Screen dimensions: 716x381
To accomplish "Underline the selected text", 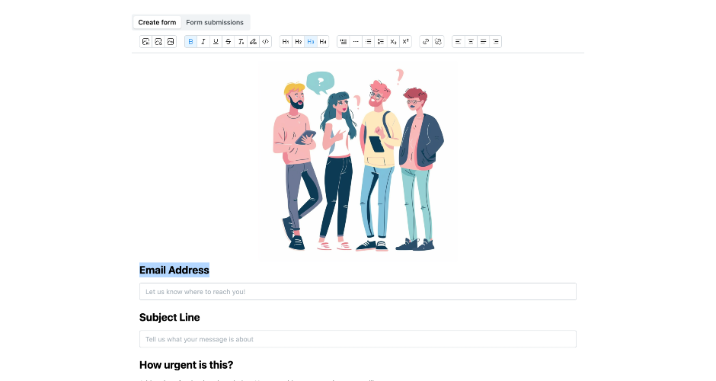I will [x=216, y=42].
